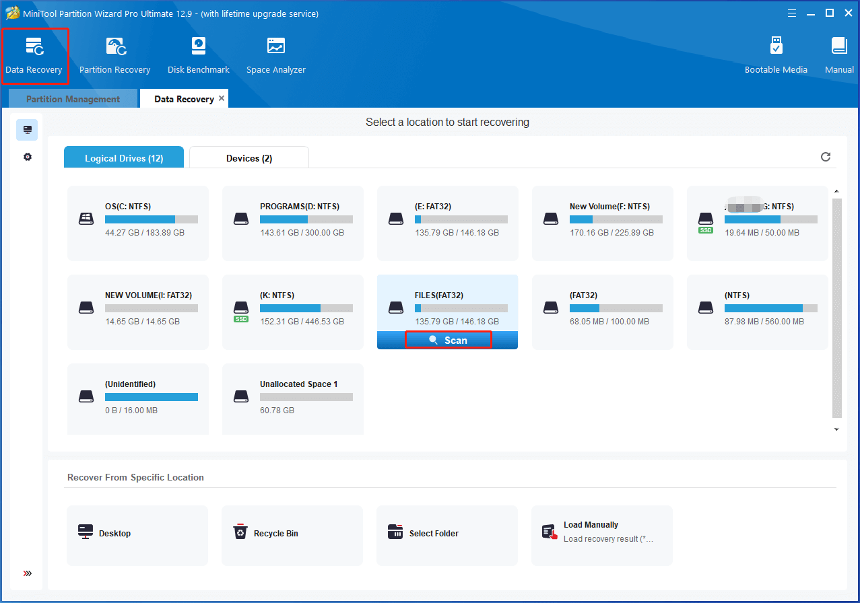Click the 14.65 GB / 14.65 GB text
Image resolution: width=860 pixels, height=603 pixels.
tap(142, 322)
